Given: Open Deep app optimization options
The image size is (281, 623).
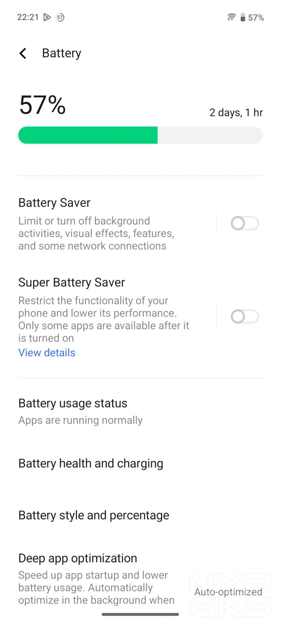Looking at the screenshot, I should tap(78, 558).
